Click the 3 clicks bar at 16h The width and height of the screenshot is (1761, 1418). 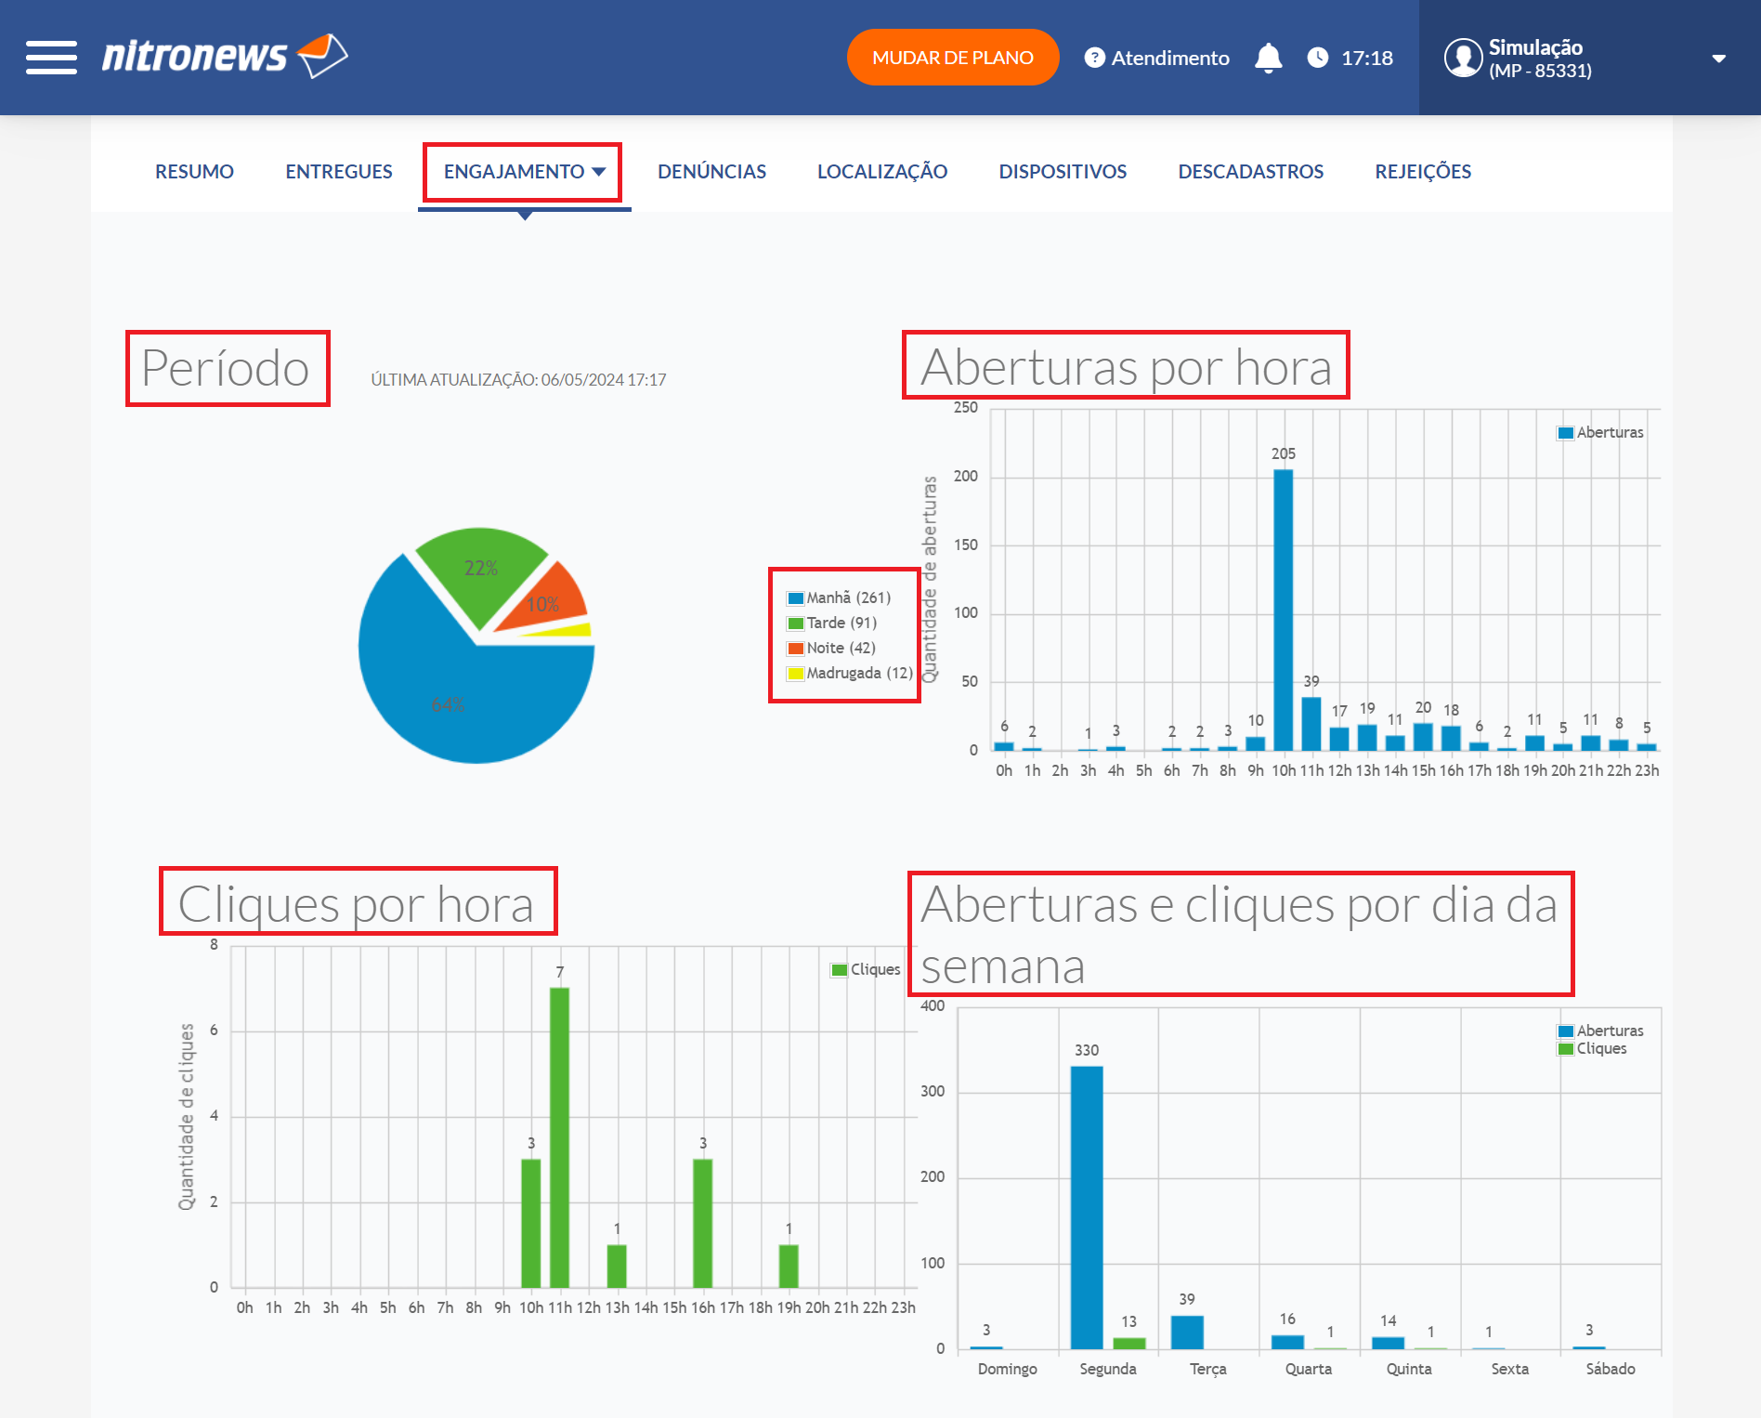[x=702, y=1223]
